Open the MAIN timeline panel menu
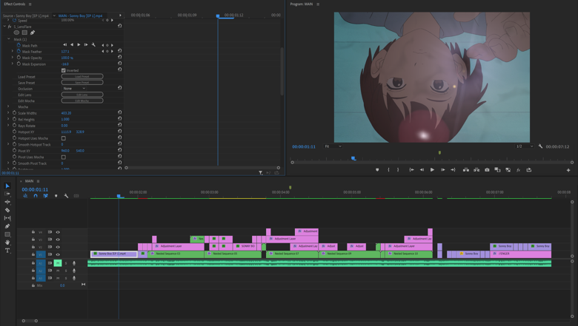Image resolution: width=578 pixels, height=326 pixels. coord(38,181)
